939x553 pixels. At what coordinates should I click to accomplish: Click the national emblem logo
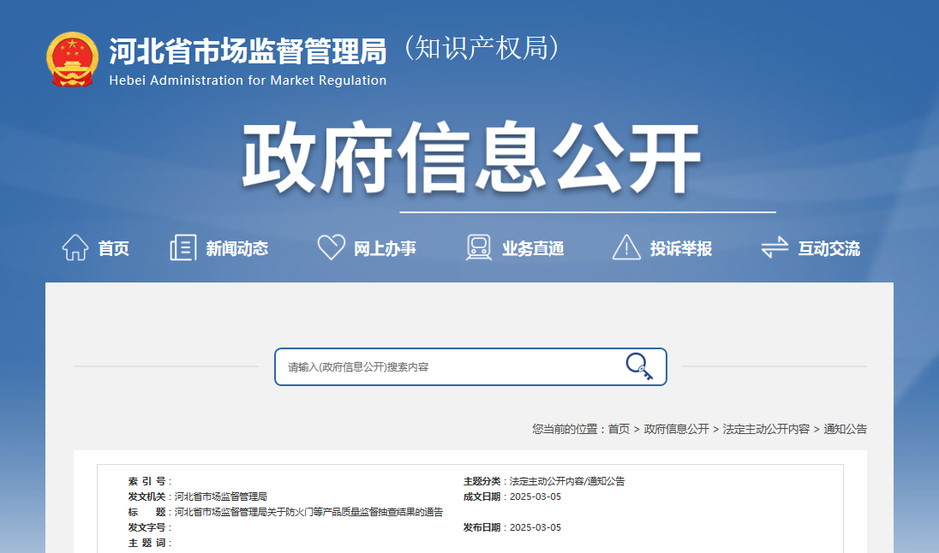[73, 60]
